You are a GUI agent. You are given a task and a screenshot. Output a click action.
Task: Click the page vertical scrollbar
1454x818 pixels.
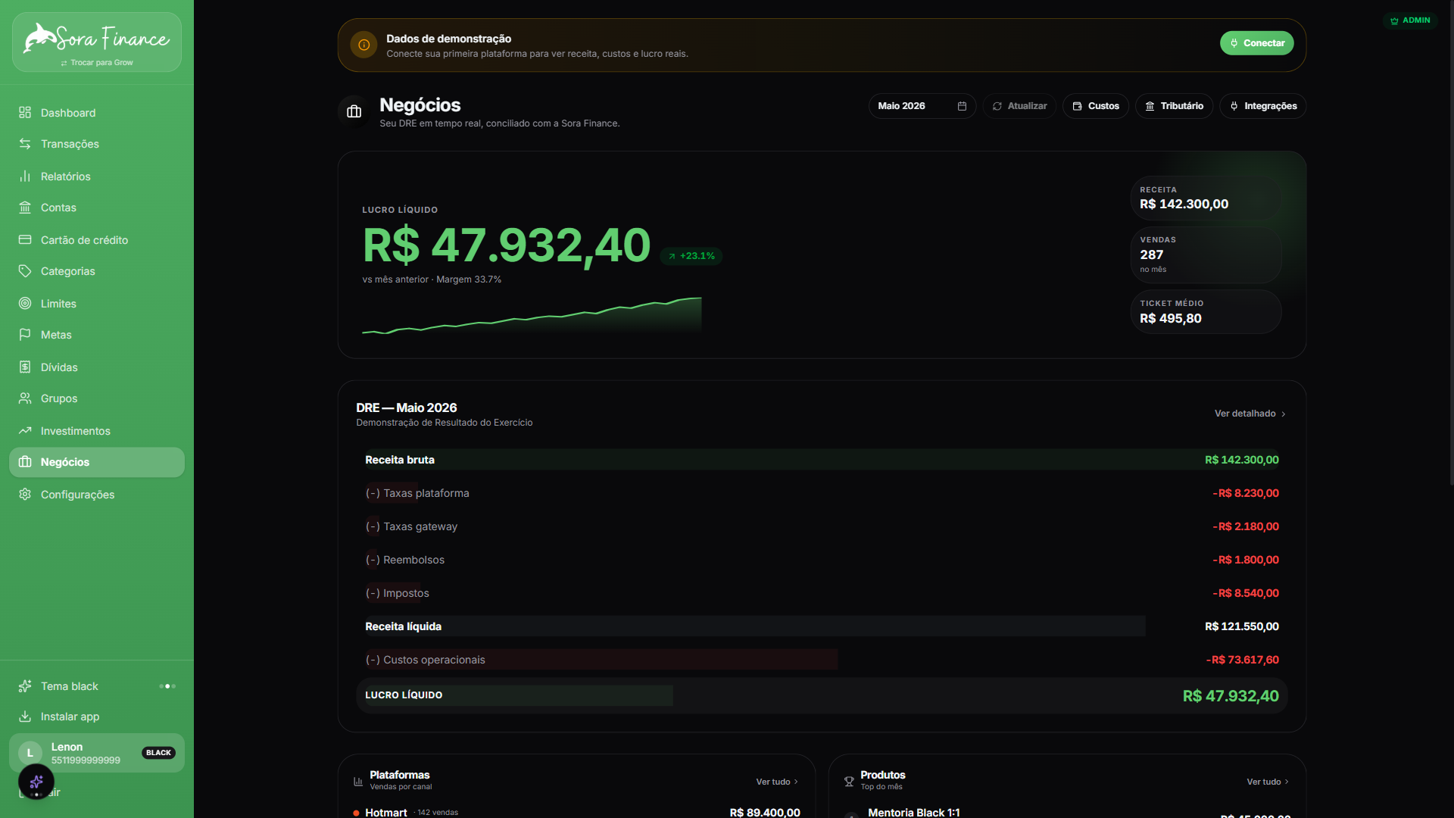[1451, 242]
